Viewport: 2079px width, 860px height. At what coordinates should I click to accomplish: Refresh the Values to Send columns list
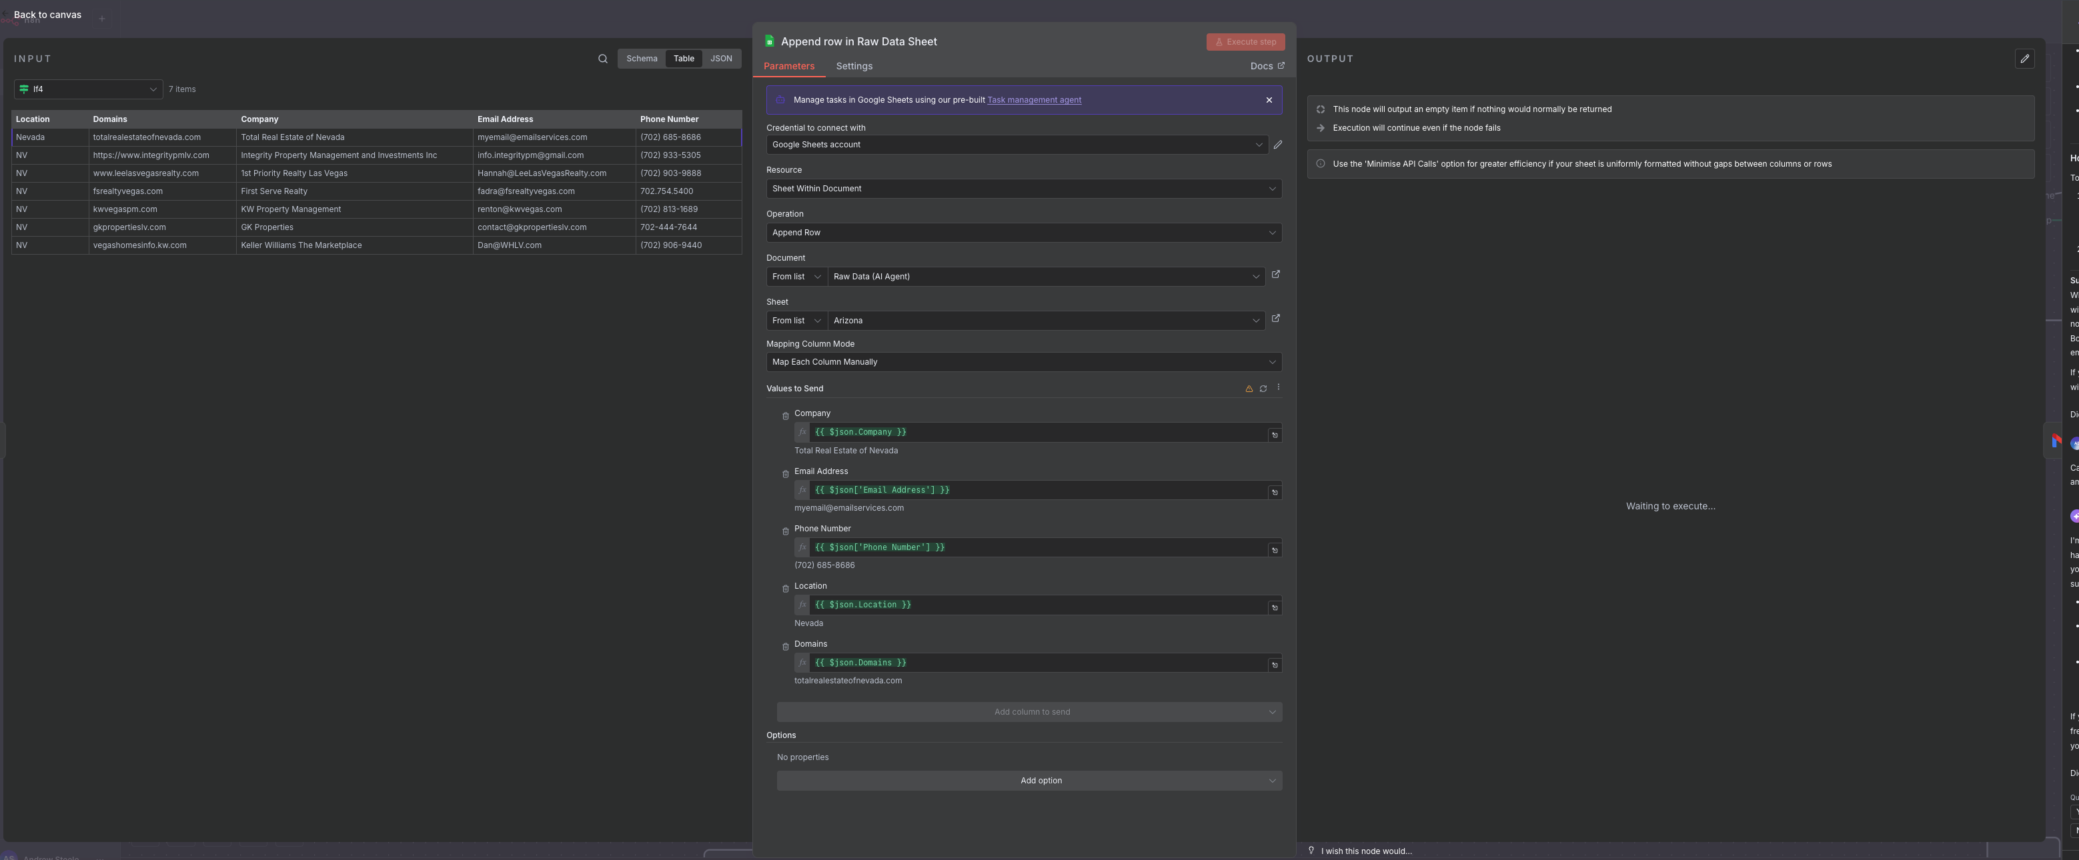1263,389
